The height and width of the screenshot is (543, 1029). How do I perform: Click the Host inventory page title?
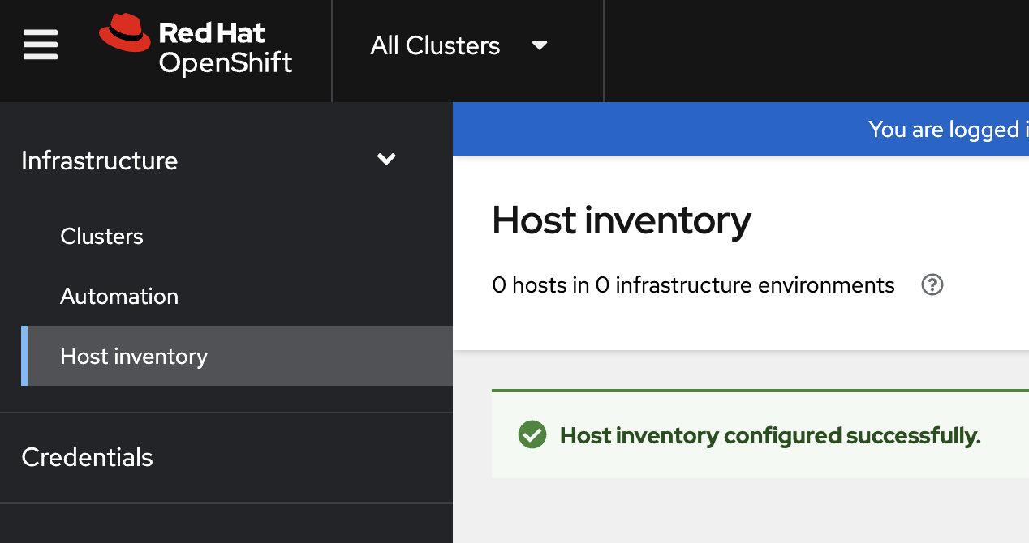point(621,220)
